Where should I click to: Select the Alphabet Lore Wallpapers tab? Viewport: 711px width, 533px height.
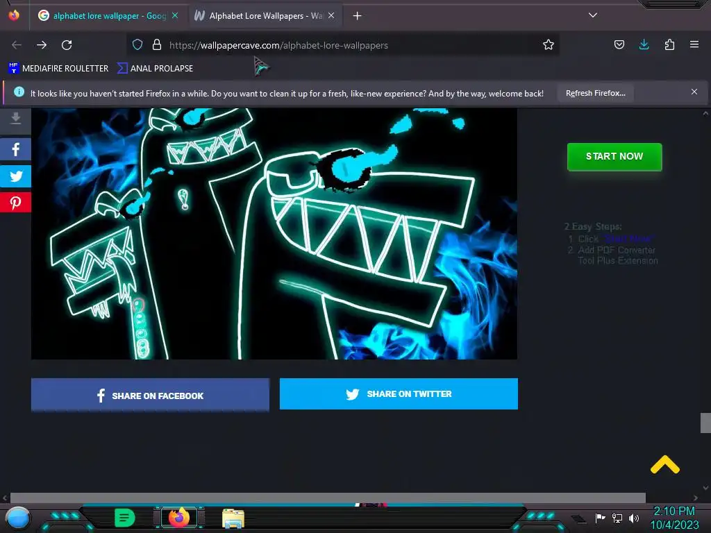pos(265,16)
